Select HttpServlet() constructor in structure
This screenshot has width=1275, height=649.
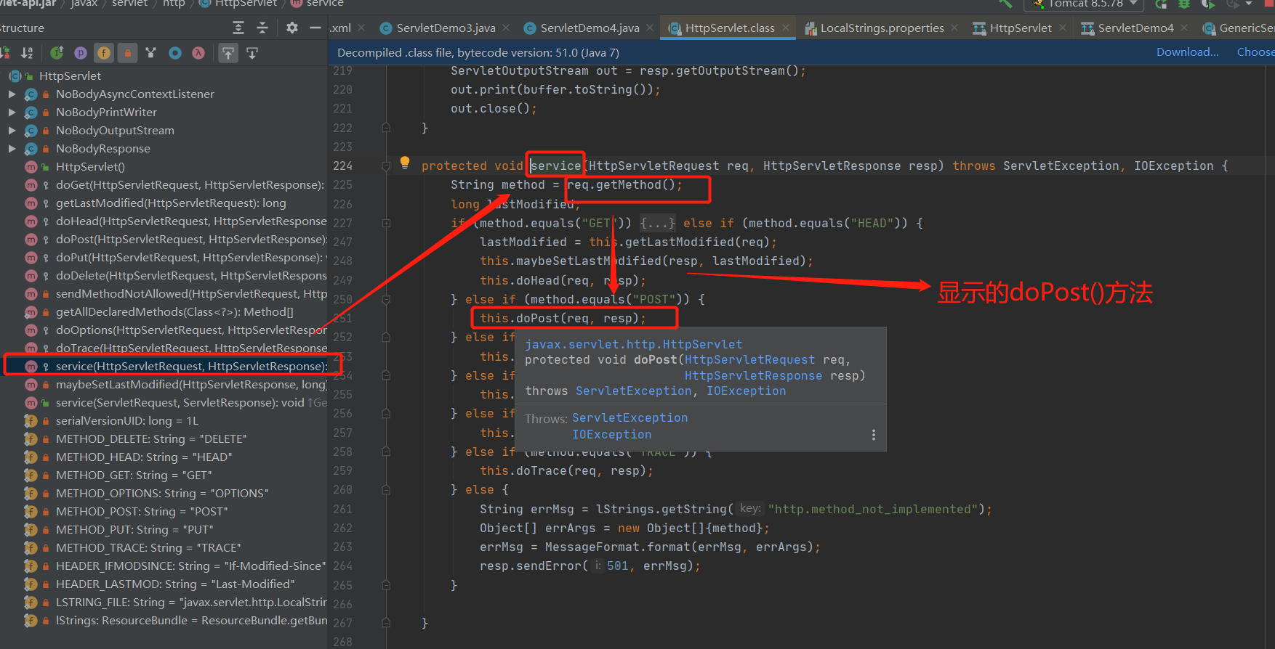[90, 166]
